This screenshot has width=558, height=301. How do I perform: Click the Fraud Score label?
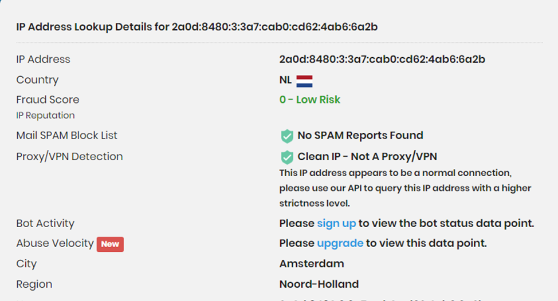(x=48, y=100)
